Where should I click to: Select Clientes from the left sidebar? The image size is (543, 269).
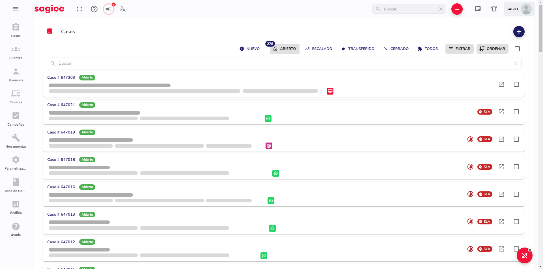click(16, 52)
